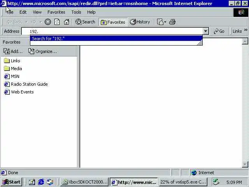Open the Search pane button
This screenshot has height=187, width=249.
[85, 22]
